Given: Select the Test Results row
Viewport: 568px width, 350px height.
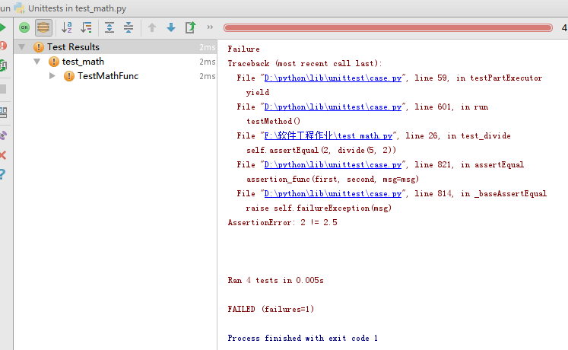Looking at the screenshot, I should pos(116,47).
